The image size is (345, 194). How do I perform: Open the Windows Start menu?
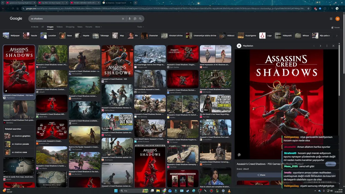pyautogui.click(x=116, y=191)
